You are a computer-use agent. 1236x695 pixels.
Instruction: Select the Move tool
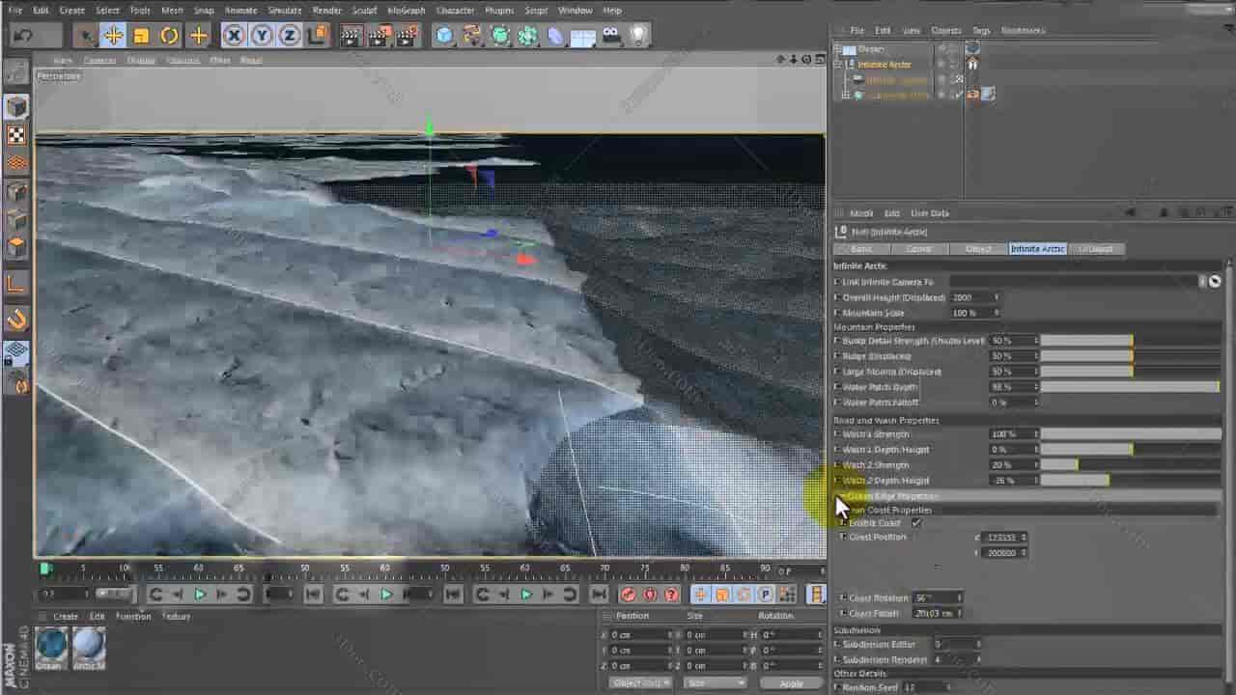pyautogui.click(x=114, y=36)
